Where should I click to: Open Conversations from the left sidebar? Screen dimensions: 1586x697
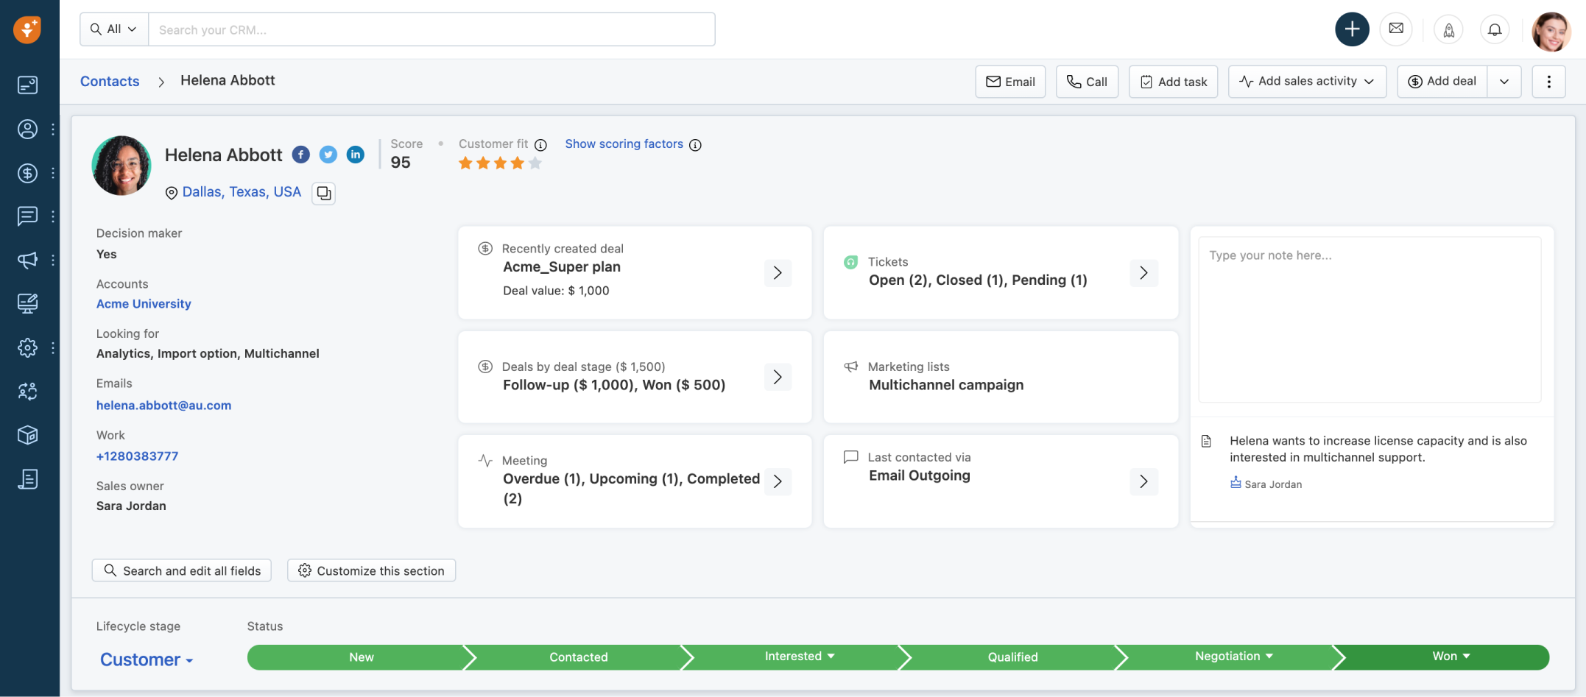click(x=27, y=216)
